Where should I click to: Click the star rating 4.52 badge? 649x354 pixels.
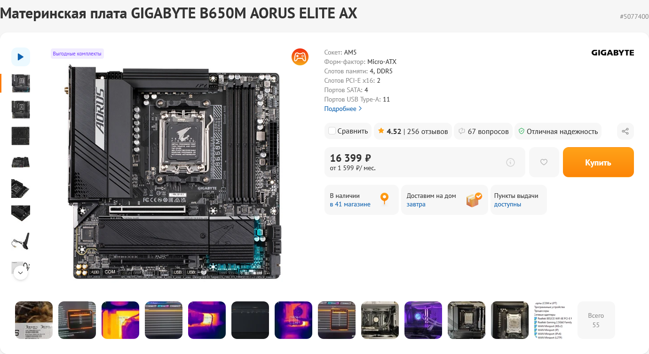click(x=413, y=131)
